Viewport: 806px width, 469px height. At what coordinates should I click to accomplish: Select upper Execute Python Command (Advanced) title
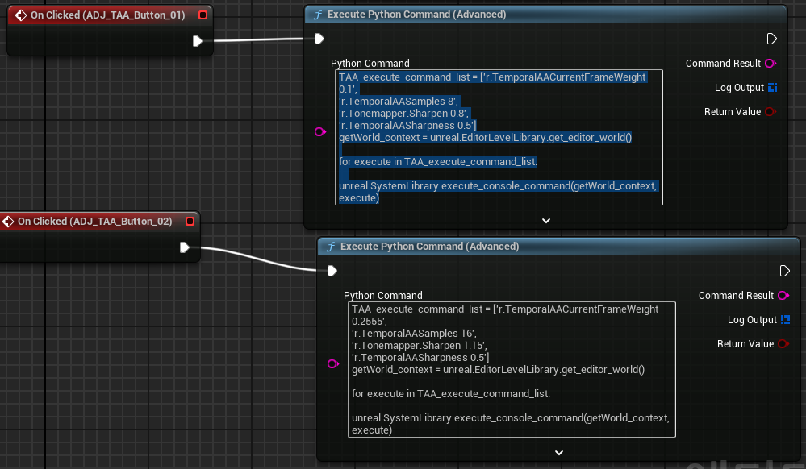tap(417, 15)
